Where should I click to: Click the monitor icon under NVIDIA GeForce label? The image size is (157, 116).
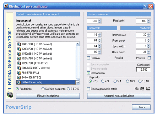pos(10,94)
